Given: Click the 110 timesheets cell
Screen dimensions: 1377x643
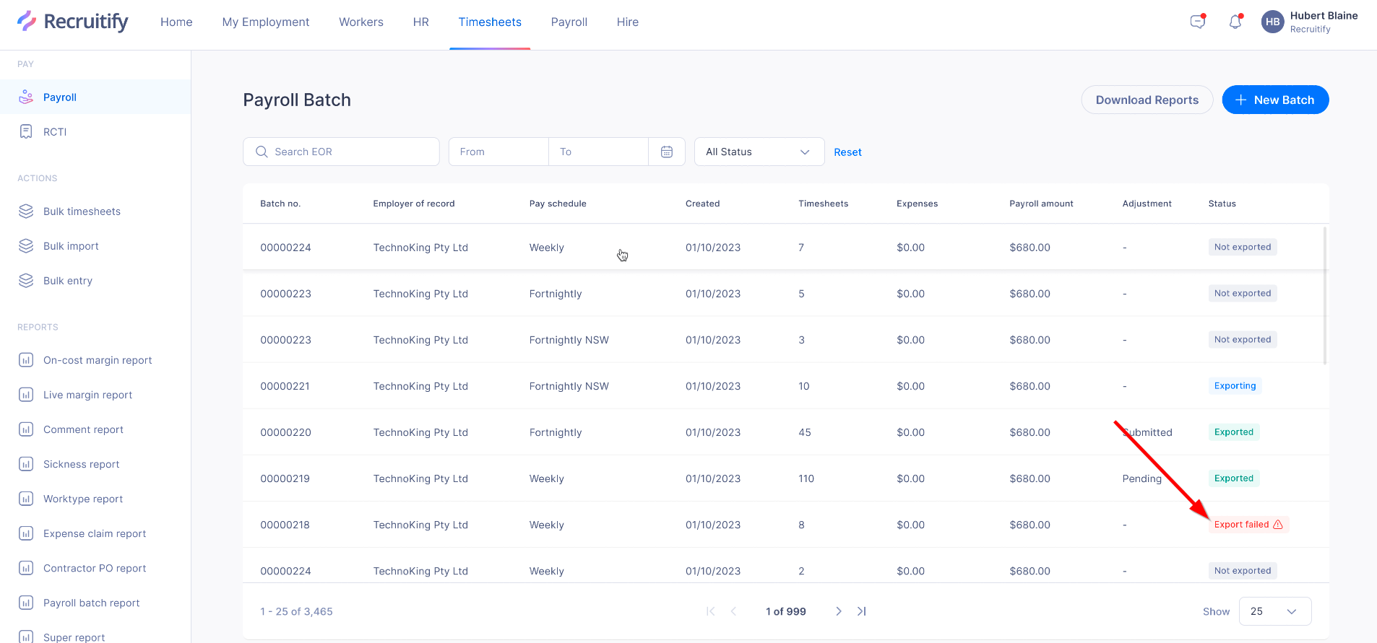Looking at the screenshot, I should (x=806, y=478).
